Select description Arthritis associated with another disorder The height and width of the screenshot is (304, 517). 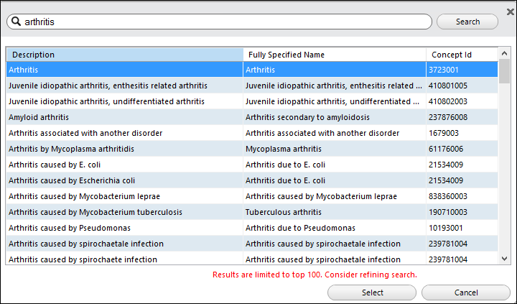click(125, 133)
